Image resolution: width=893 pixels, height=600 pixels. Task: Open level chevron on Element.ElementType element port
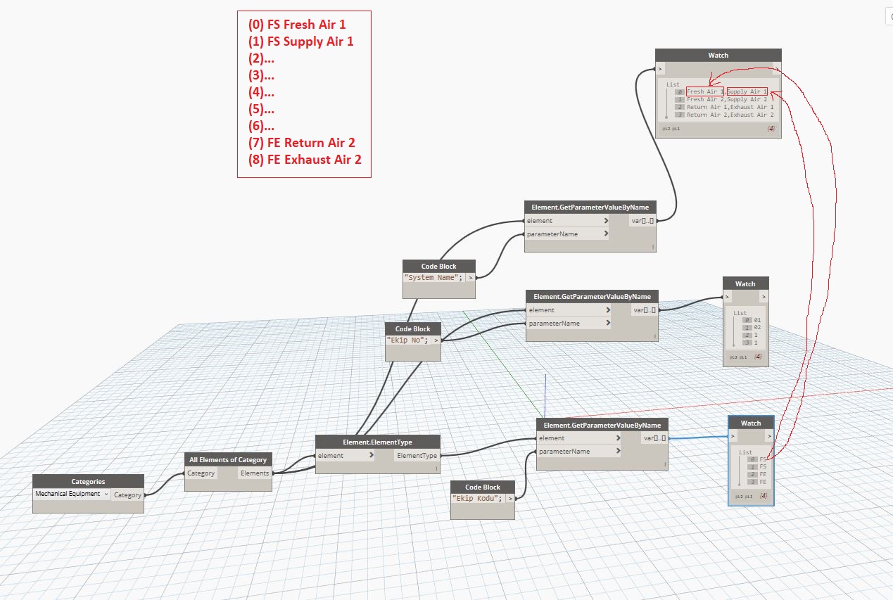pyautogui.click(x=372, y=455)
